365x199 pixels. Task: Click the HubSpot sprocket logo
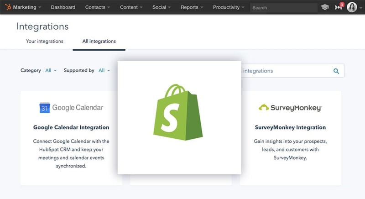8,7
